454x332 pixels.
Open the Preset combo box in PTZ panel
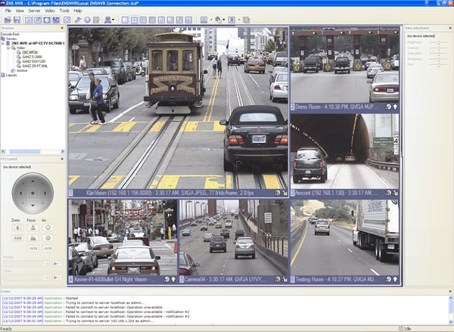pyautogui.click(x=26, y=263)
